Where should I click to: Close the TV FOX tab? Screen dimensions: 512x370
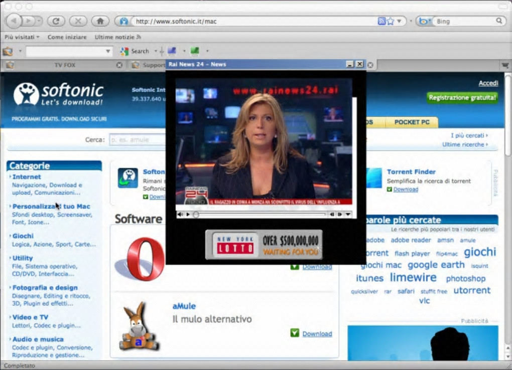[x=119, y=65]
